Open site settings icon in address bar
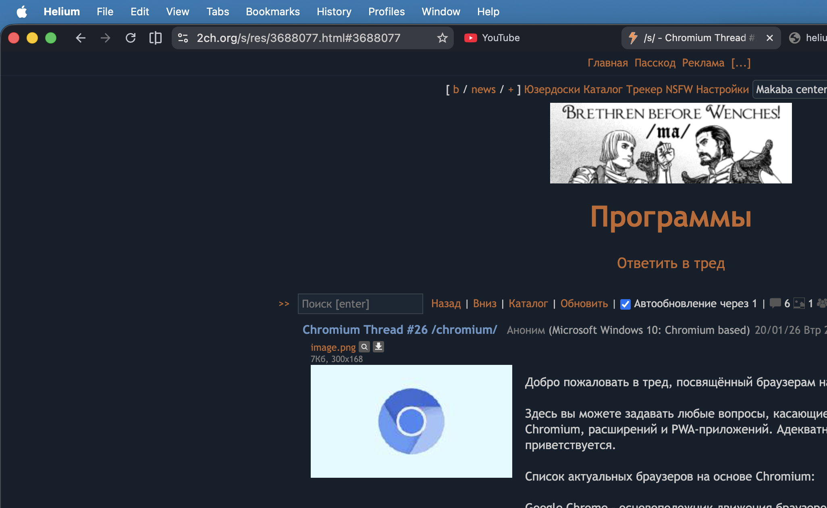 coord(183,38)
